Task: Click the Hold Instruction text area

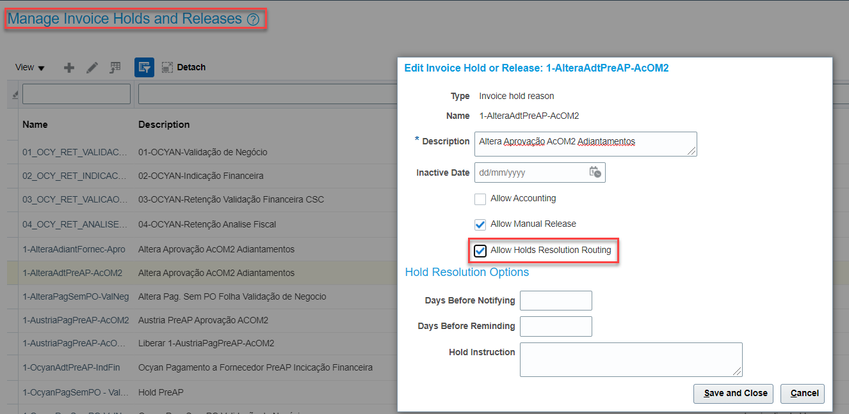Action: tap(631, 360)
